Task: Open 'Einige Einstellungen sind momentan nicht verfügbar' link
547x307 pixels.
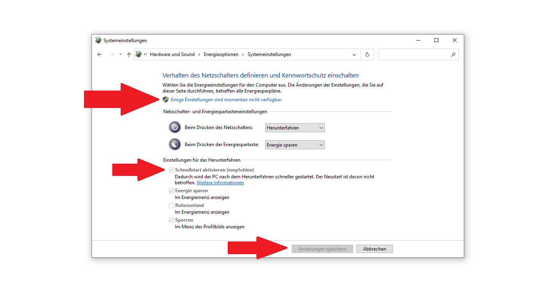Action: tap(227, 100)
